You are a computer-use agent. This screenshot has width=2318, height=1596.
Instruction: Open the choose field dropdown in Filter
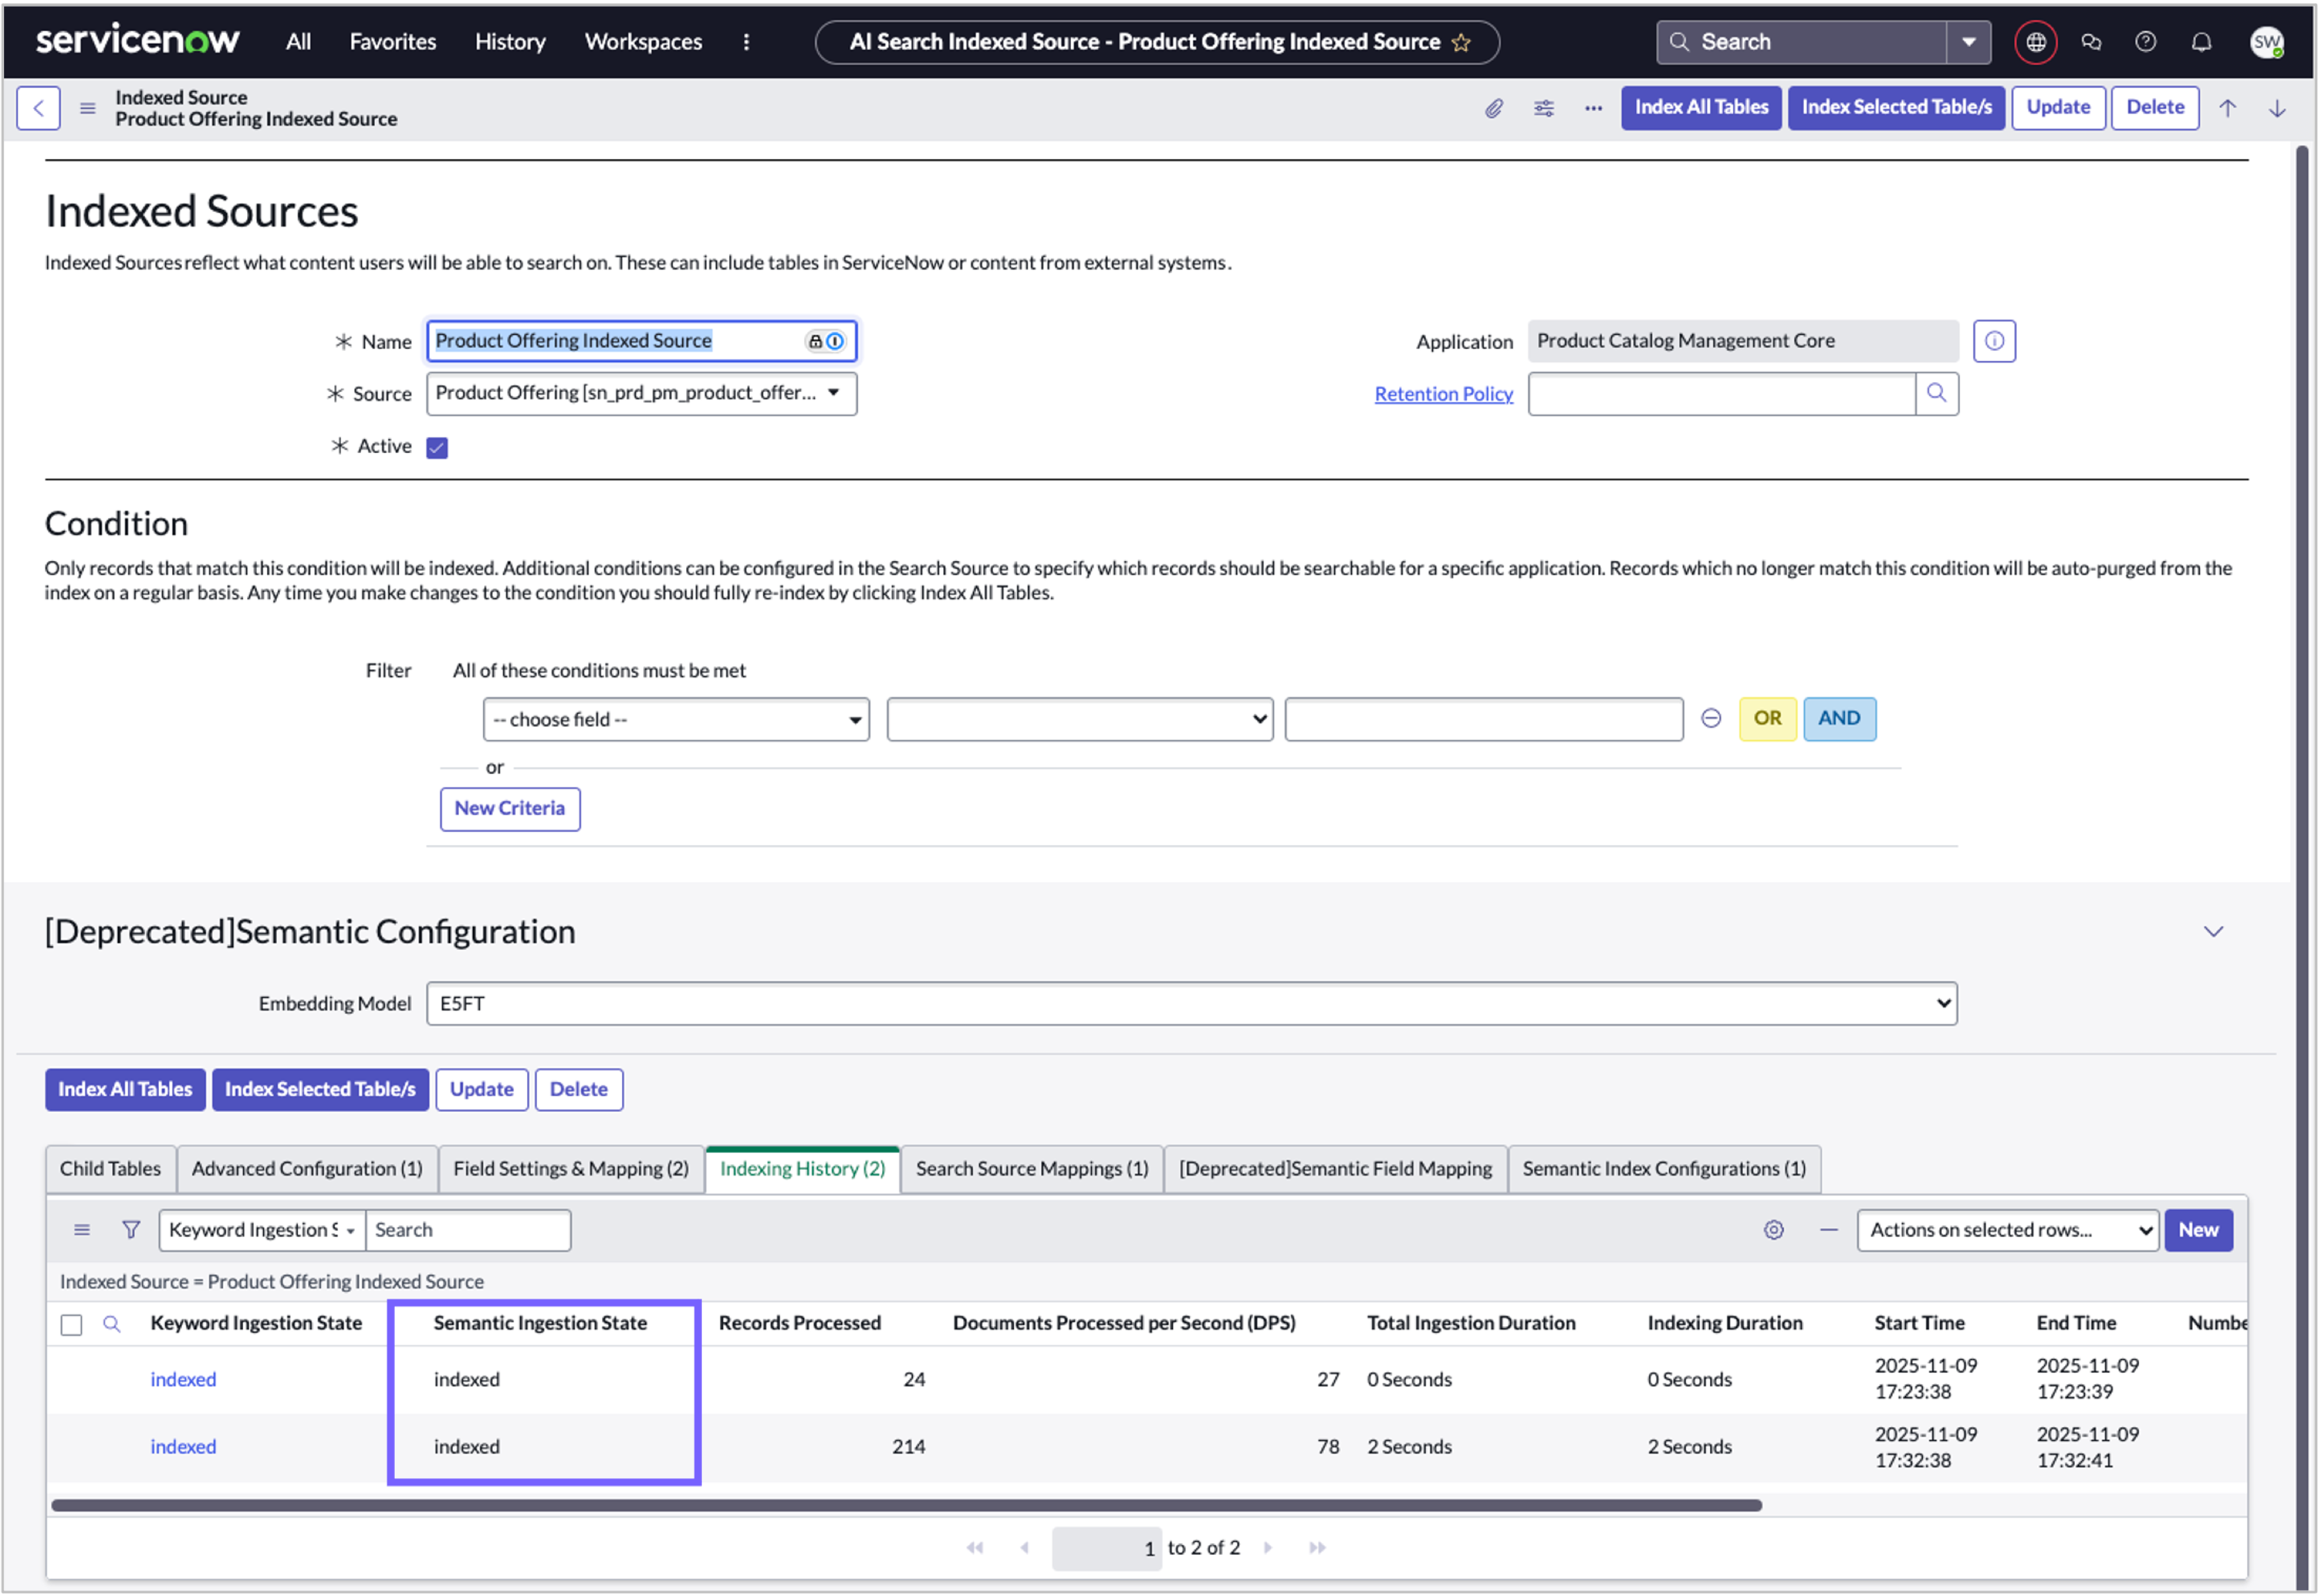[676, 720]
